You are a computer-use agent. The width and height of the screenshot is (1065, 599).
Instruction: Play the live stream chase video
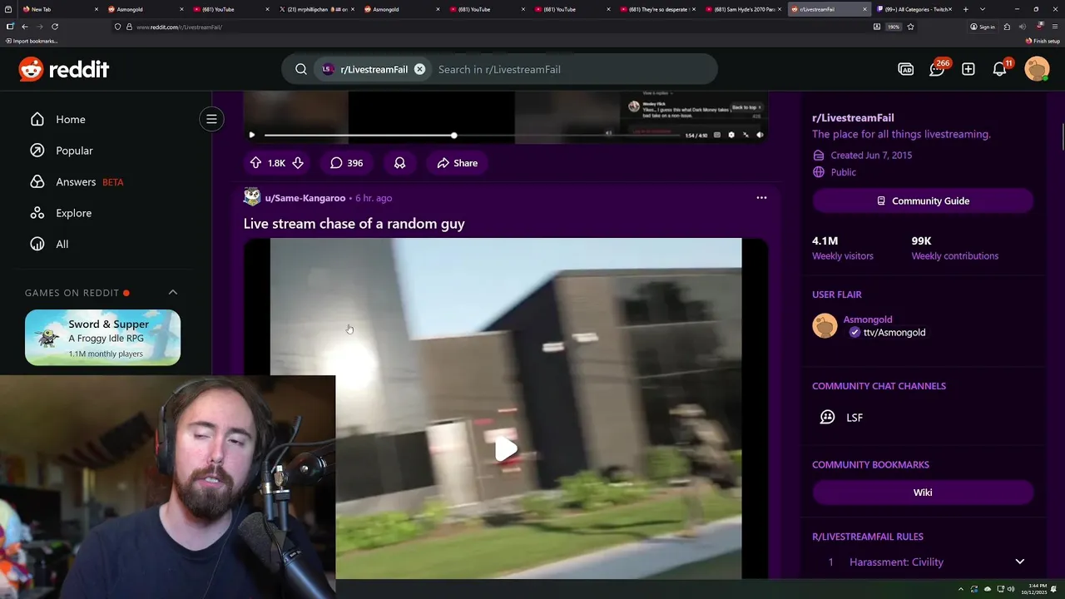tap(506, 449)
